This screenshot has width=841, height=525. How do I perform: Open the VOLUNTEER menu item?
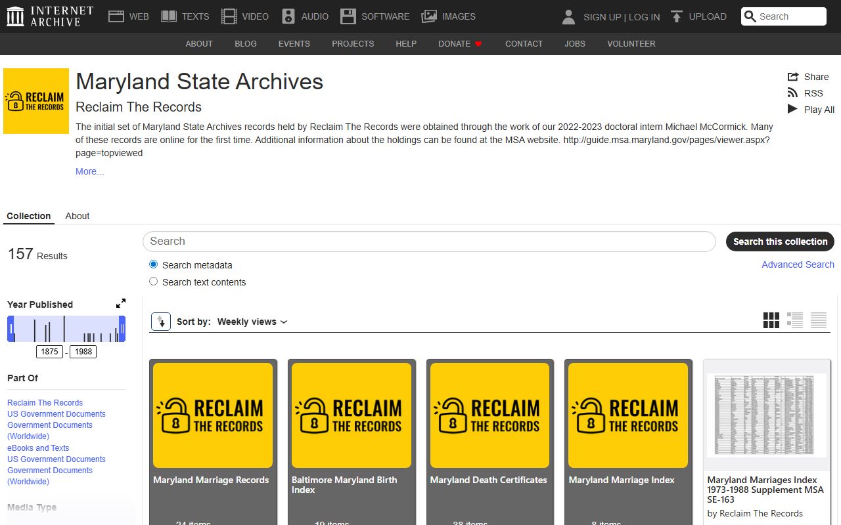pyautogui.click(x=631, y=44)
